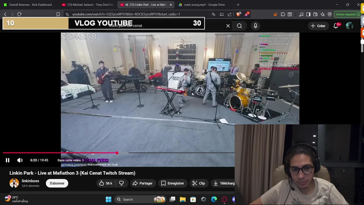The width and height of the screenshot is (364, 205).
Task: Open Brave VPN shield icon
Action: [330, 14]
